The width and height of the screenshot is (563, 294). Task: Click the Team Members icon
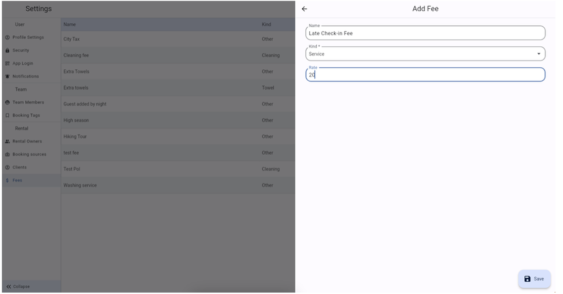tap(7, 103)
